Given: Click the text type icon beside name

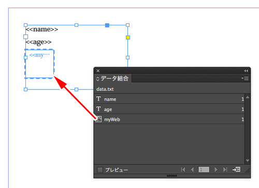Looking at the screenshot, I should pos(98,99).
